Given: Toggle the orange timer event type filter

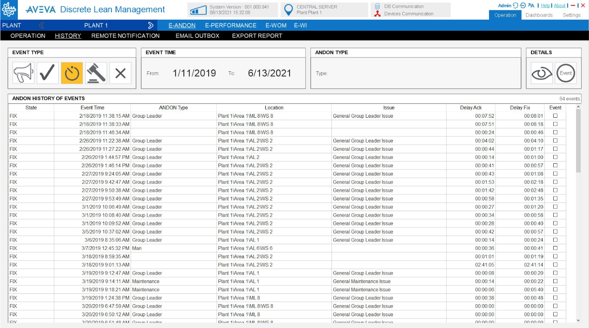Looking at the screenshot, I should (72, 73).
